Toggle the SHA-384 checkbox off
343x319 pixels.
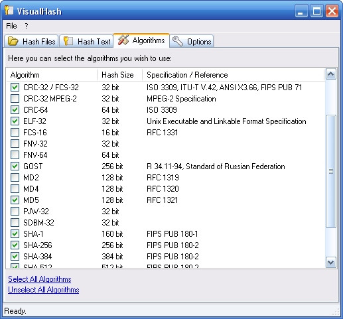(15, 257)
